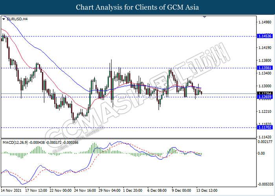Click the 1.14980 axis price

(x=265, y=22)
